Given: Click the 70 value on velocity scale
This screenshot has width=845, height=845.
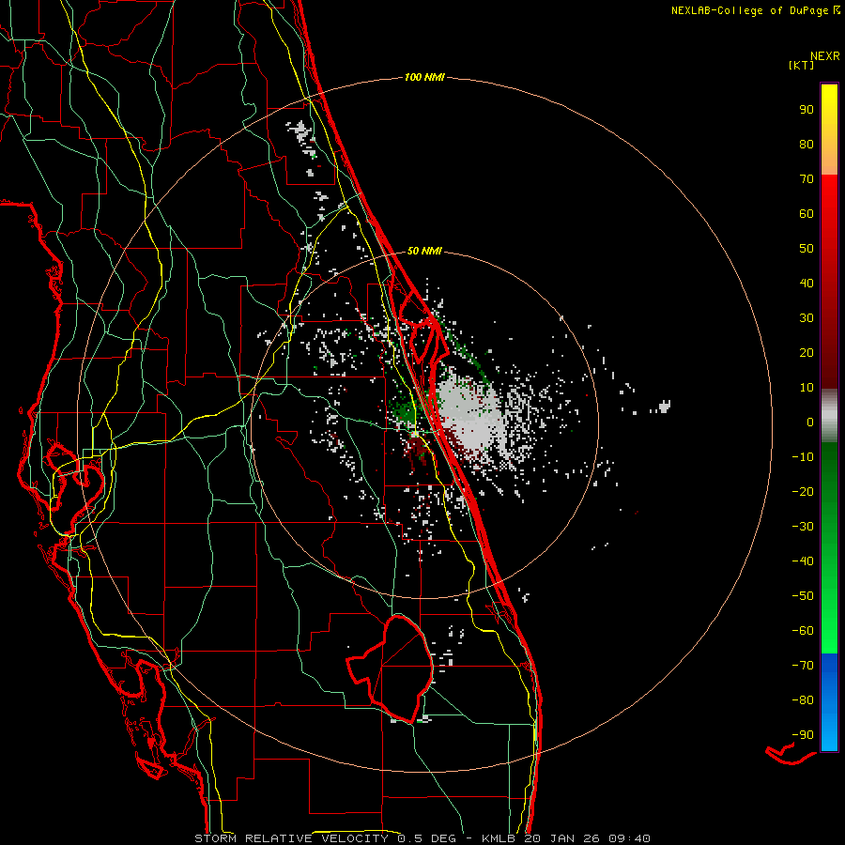Looking at the screenshot, I should point(807,179).
